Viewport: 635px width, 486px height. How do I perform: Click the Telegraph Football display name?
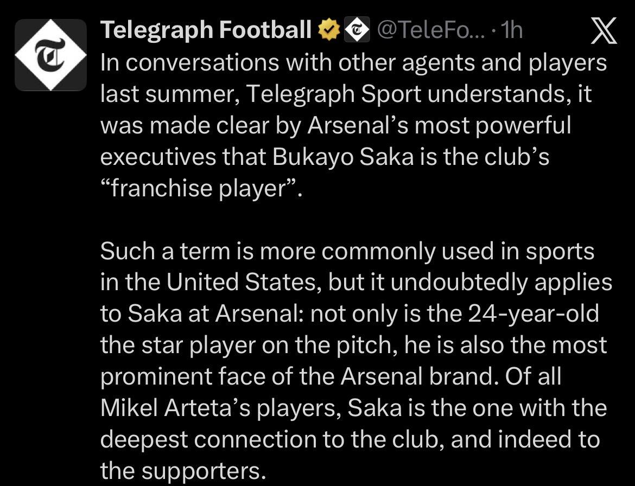(x=206, y=31)
